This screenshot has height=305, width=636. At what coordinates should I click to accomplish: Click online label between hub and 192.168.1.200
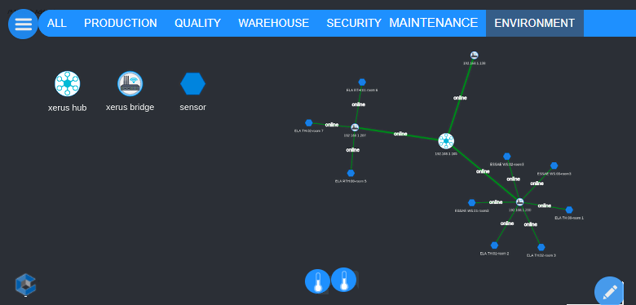[483, 171]
